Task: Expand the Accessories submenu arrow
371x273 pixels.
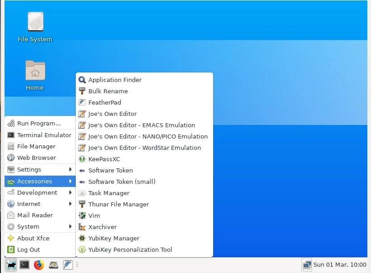Action: [x=70, y=181]
